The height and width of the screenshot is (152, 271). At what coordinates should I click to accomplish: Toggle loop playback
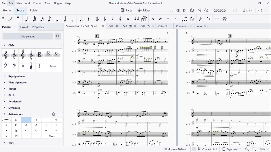[x=192, y=11]
